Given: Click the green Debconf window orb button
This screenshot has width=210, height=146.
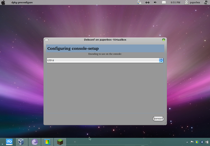Looking at the screenshot, I should tap(164, 40).
